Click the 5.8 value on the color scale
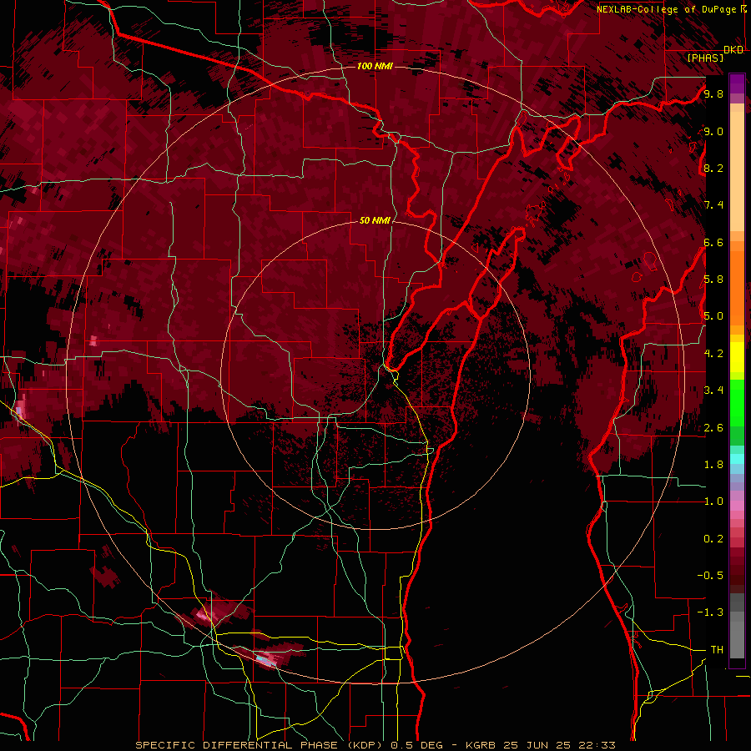This screenshot has height=751, width=751. tap(713, 280)
